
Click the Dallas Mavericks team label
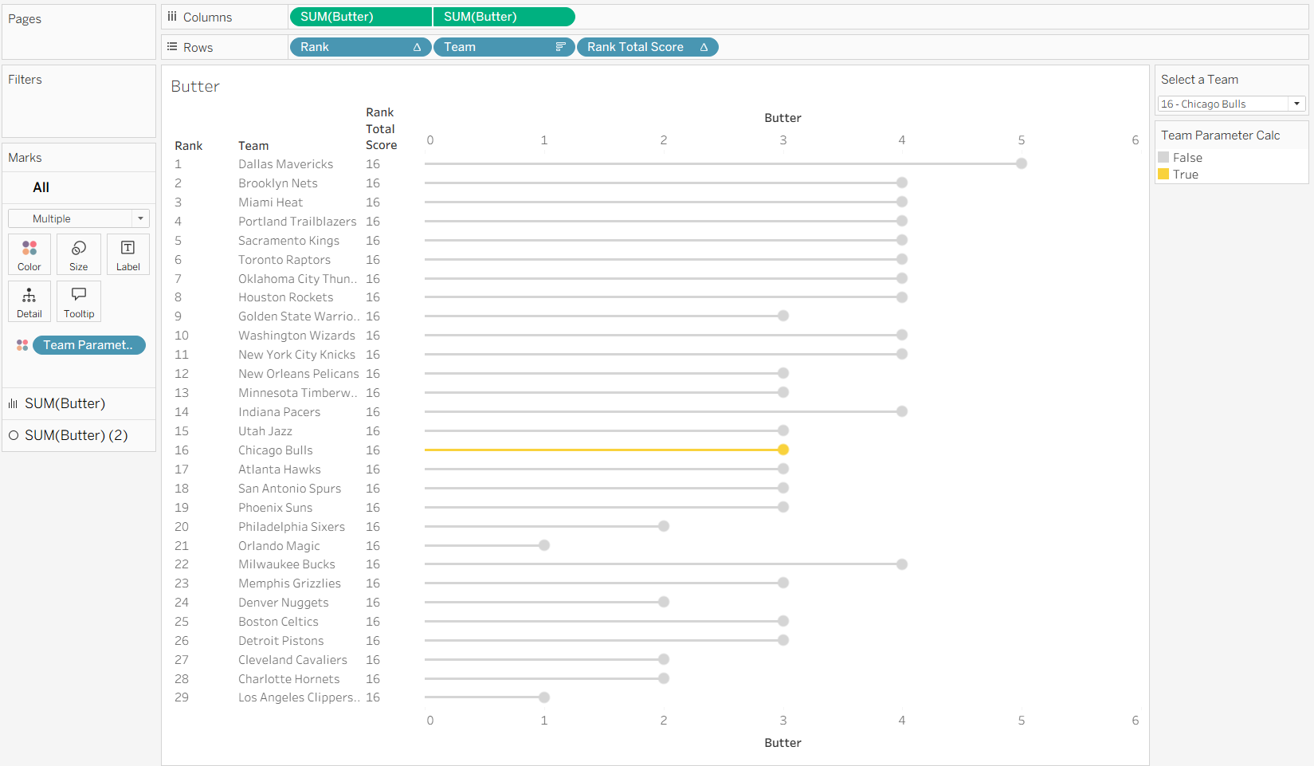point(285,164)
